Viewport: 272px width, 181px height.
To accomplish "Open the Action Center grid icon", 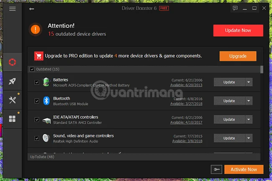I will (x=12, y=119).
